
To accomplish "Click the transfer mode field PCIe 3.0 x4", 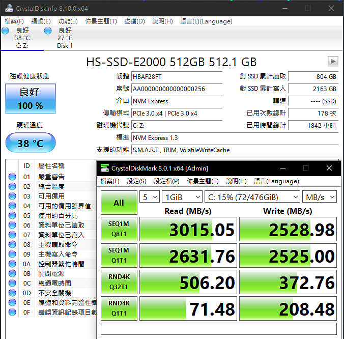I will coord(177,114).
